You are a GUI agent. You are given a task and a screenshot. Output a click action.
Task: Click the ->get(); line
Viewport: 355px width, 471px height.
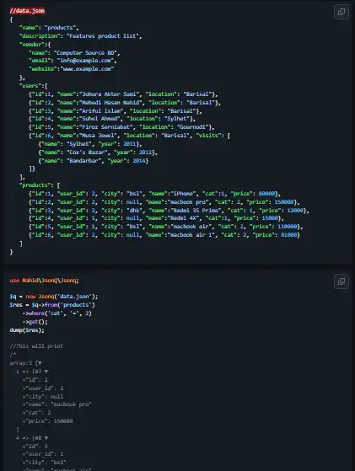(35, 322)
